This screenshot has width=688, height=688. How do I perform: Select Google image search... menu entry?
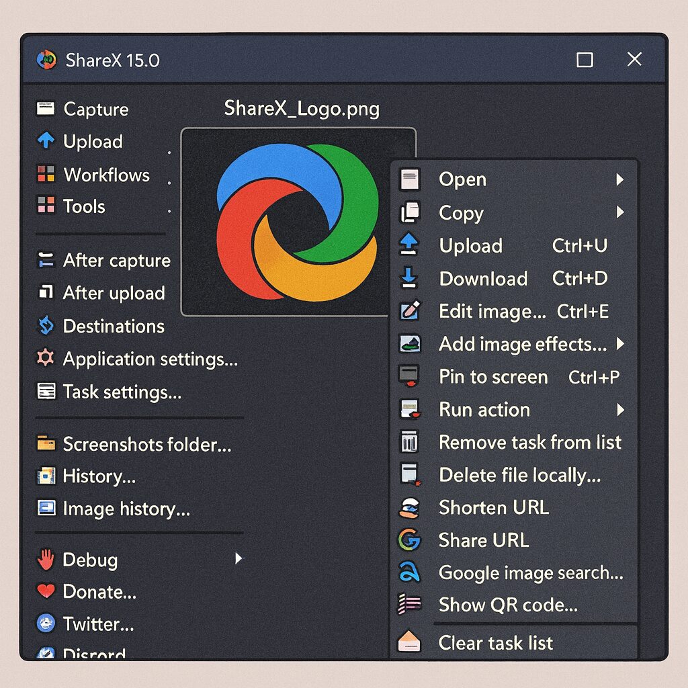coord(513,572)
